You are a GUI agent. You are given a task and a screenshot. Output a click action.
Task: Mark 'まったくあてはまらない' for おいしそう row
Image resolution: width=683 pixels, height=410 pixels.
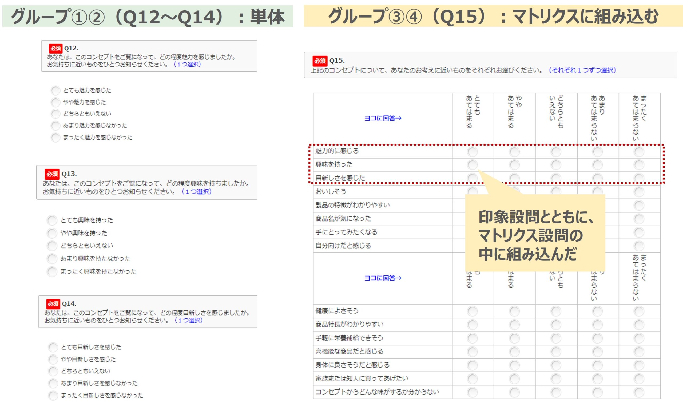[639, 192]
